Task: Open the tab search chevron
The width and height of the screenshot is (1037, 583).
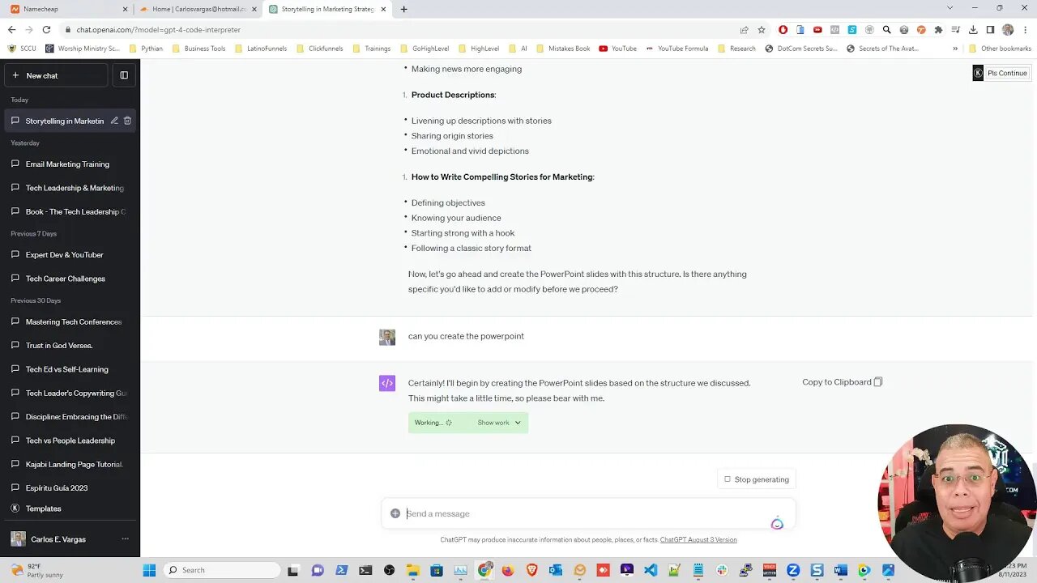Action: [950, 8]
